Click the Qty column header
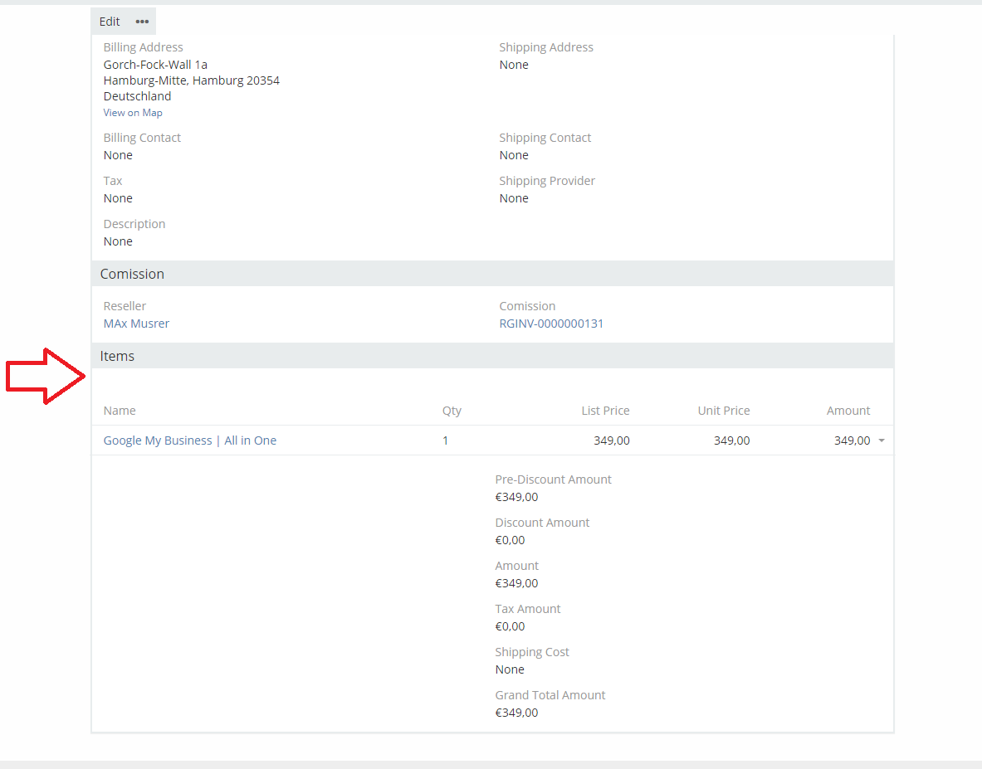The height and width of the screenshot is (769, 982). click(452, 411)
